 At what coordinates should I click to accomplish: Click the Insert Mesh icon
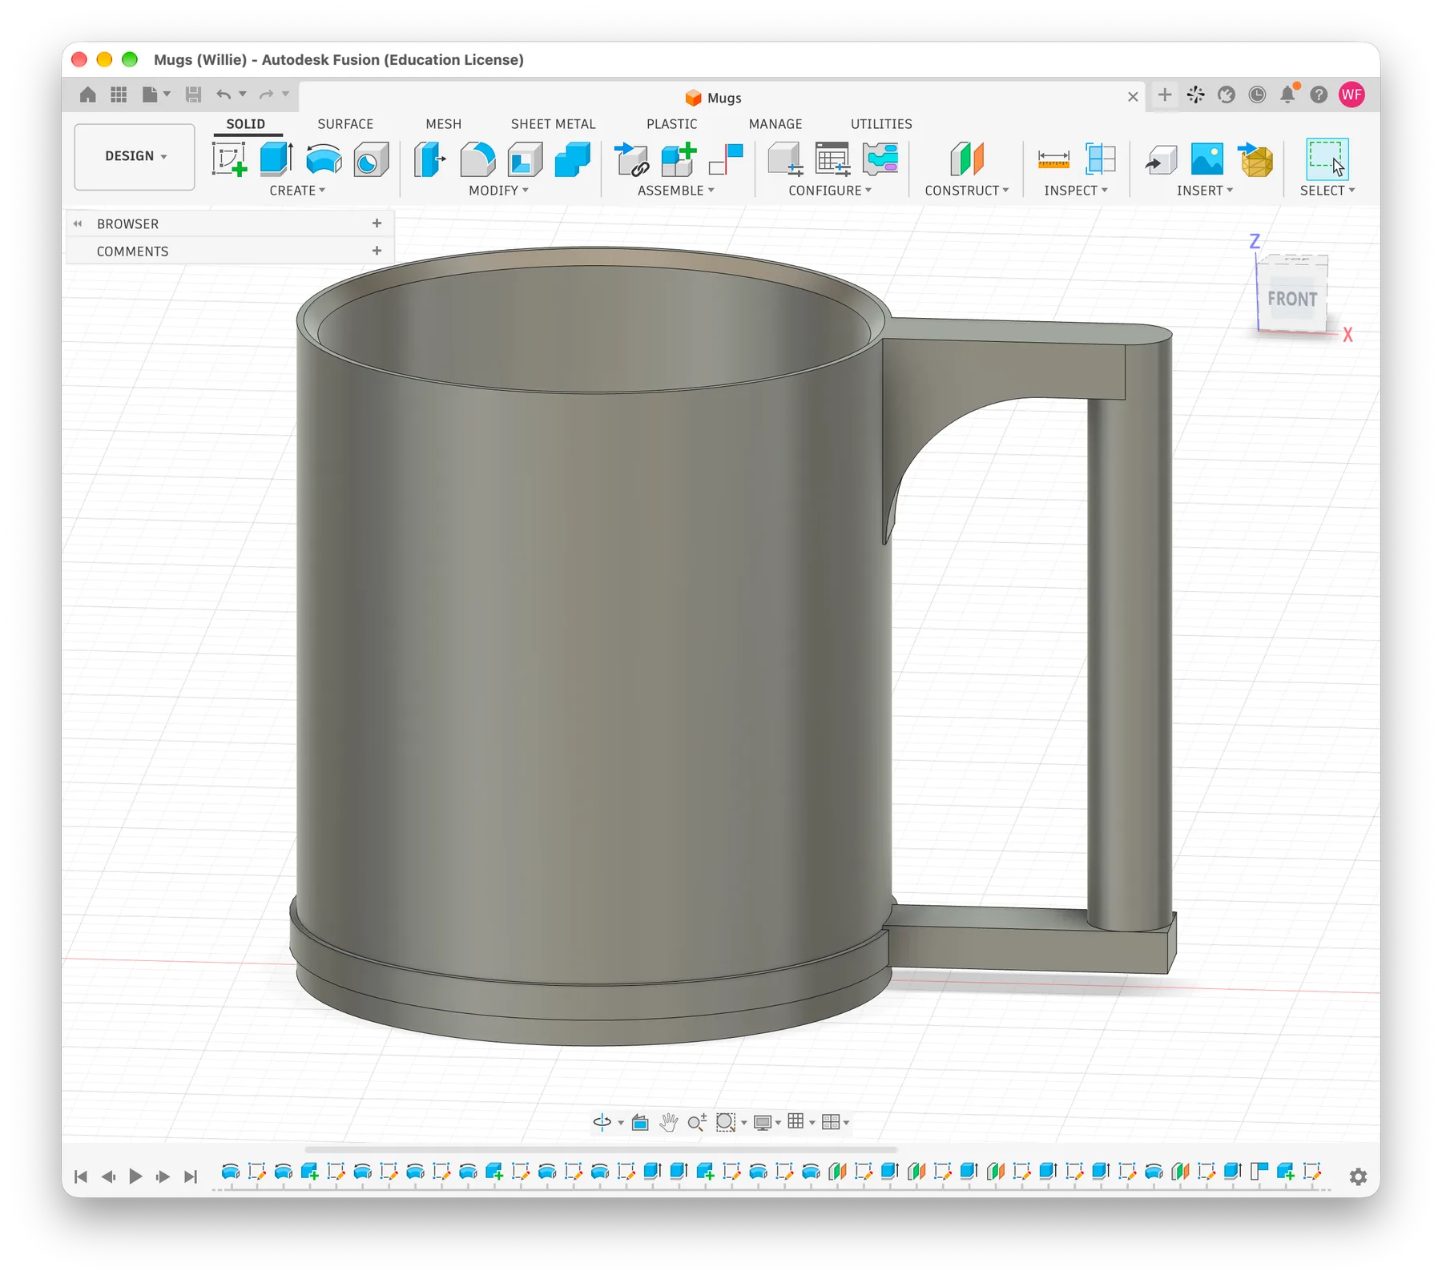[x=1255, y=159]
